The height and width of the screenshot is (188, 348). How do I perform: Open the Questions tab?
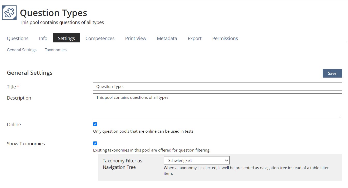(18, 38)
